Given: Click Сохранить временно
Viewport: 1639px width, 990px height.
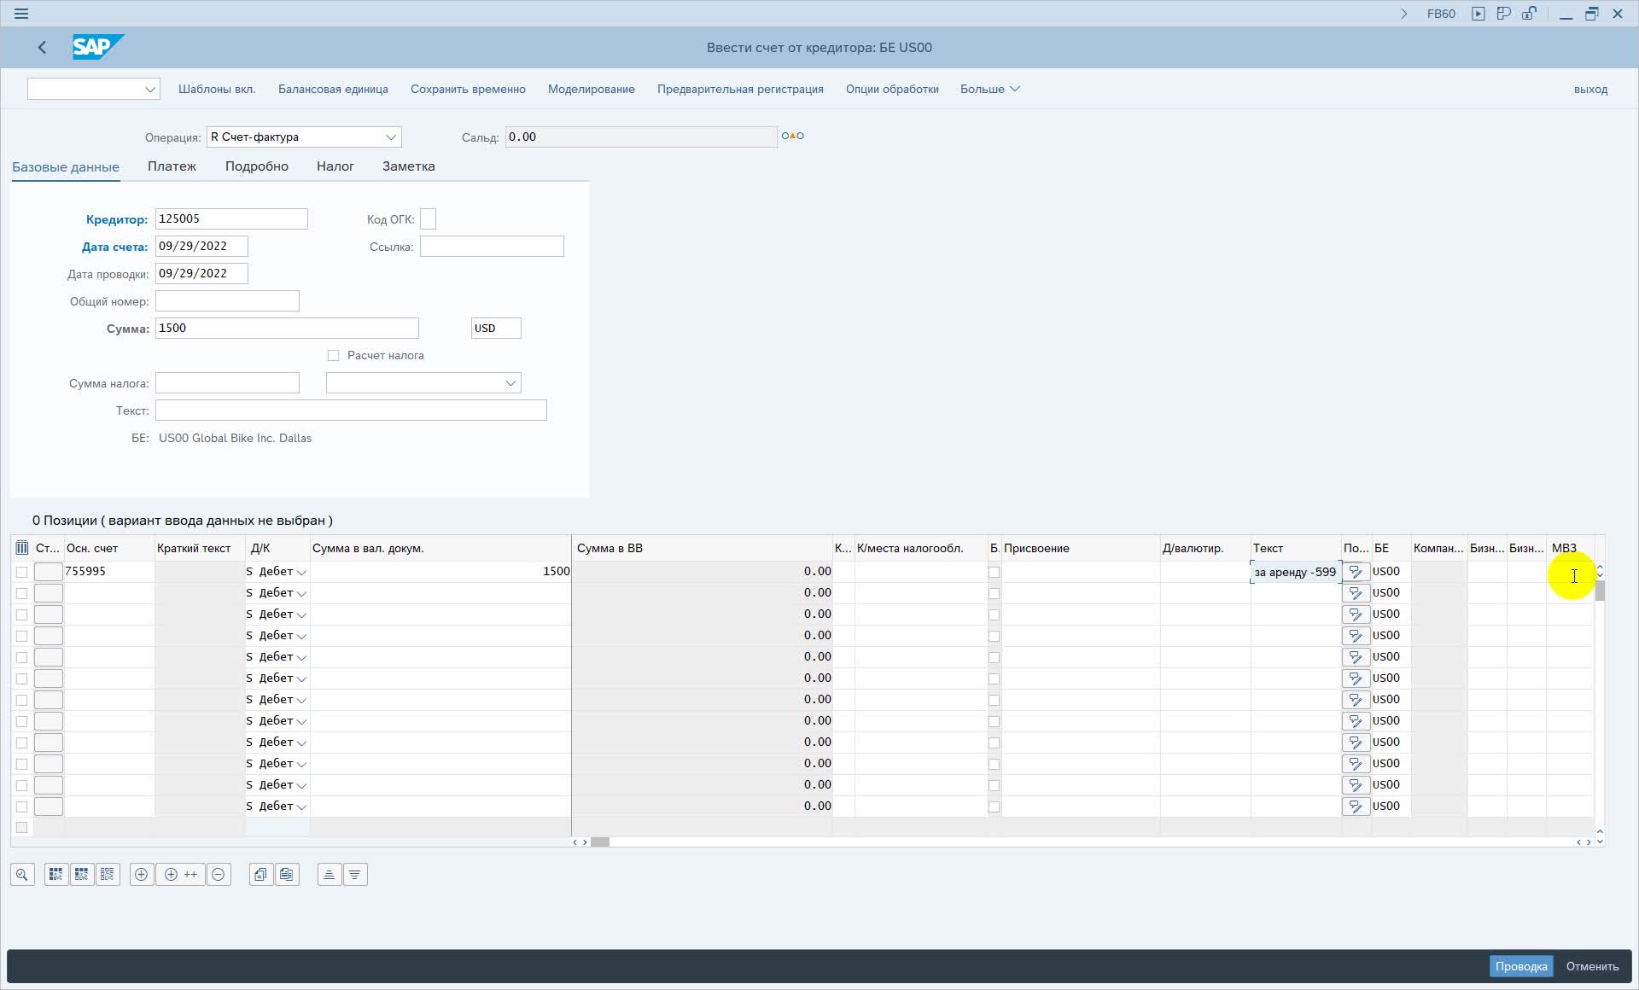Looking at the screenshot, I should pyautogui.click(x=468, y=89).
